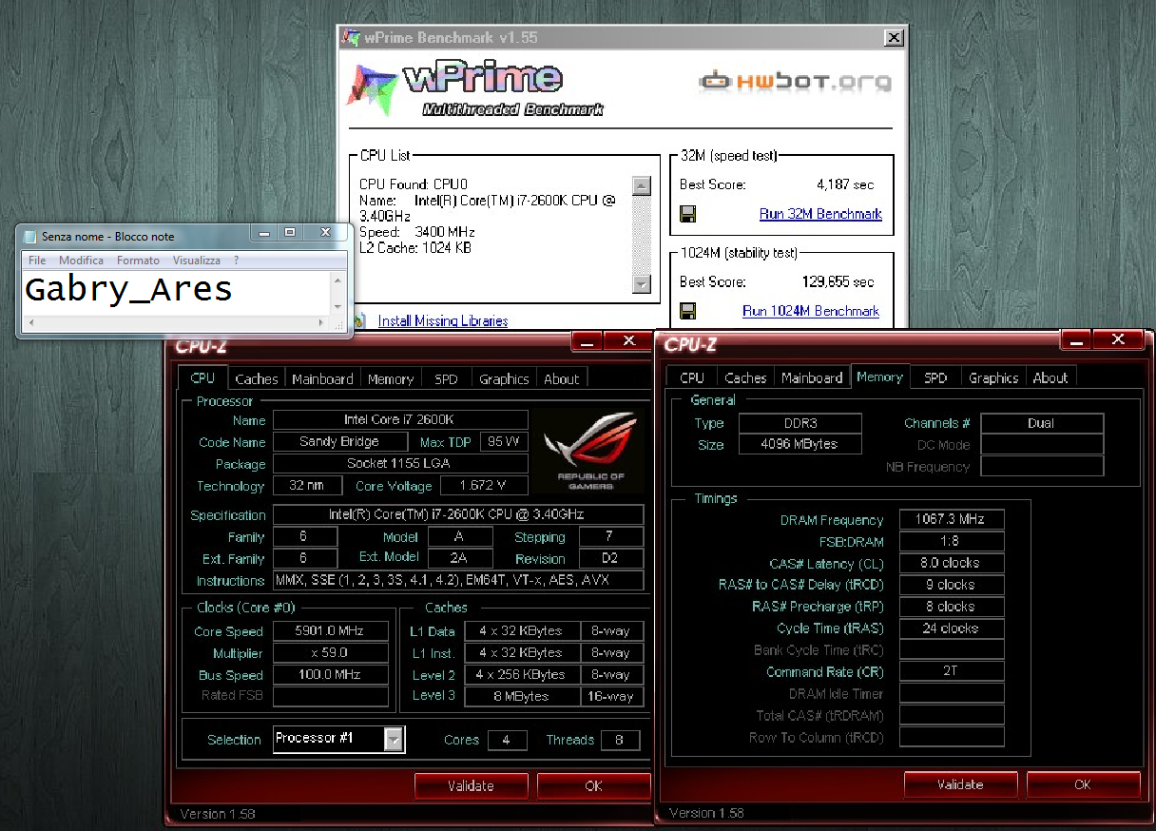Click the floppy save icon under 1024M score

pyautogui.click(x=688, y=311)
